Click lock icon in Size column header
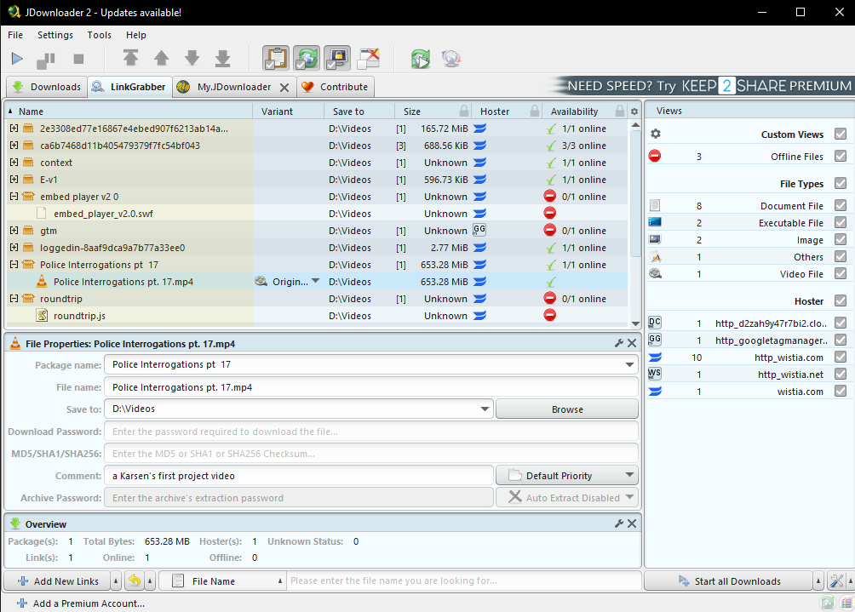Screen dimensions: 855x612 point(464,112)
